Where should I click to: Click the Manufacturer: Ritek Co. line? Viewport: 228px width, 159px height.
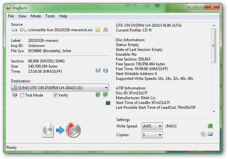136,98
